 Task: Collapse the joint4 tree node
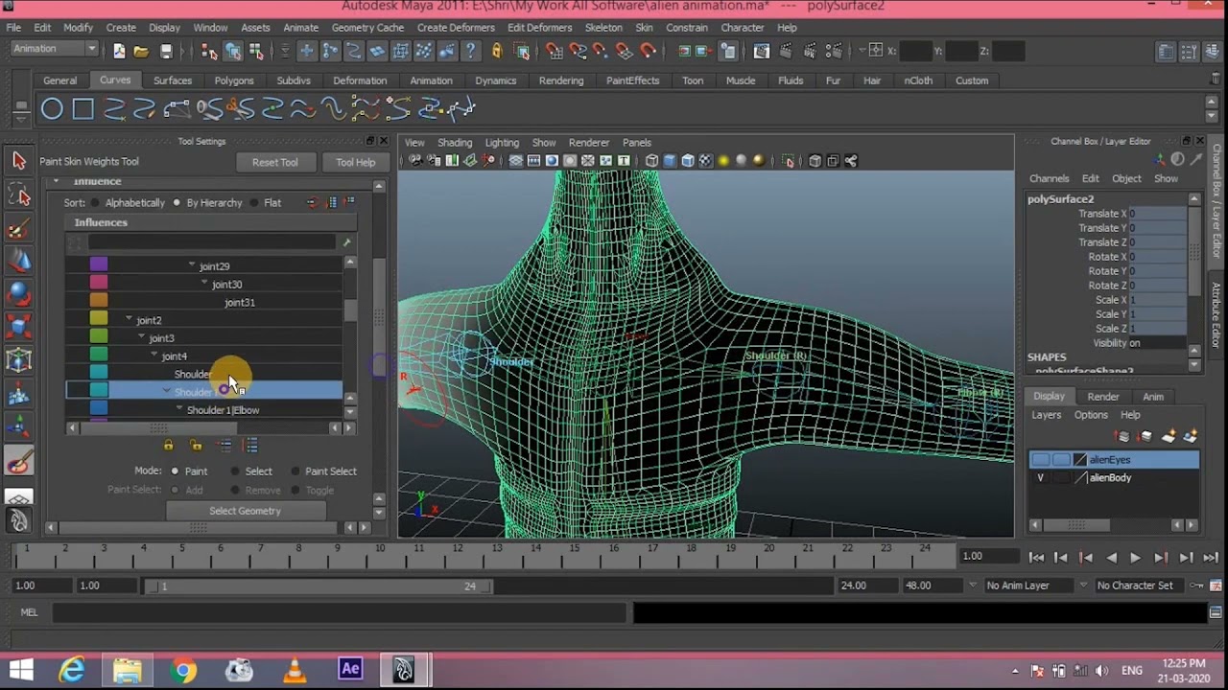click(x=153, y=356)
